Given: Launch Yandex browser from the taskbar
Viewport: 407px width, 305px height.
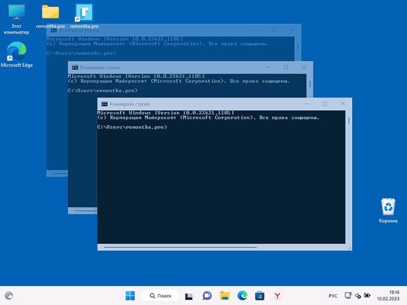Looking at the screenshot, I should point(277,295).
